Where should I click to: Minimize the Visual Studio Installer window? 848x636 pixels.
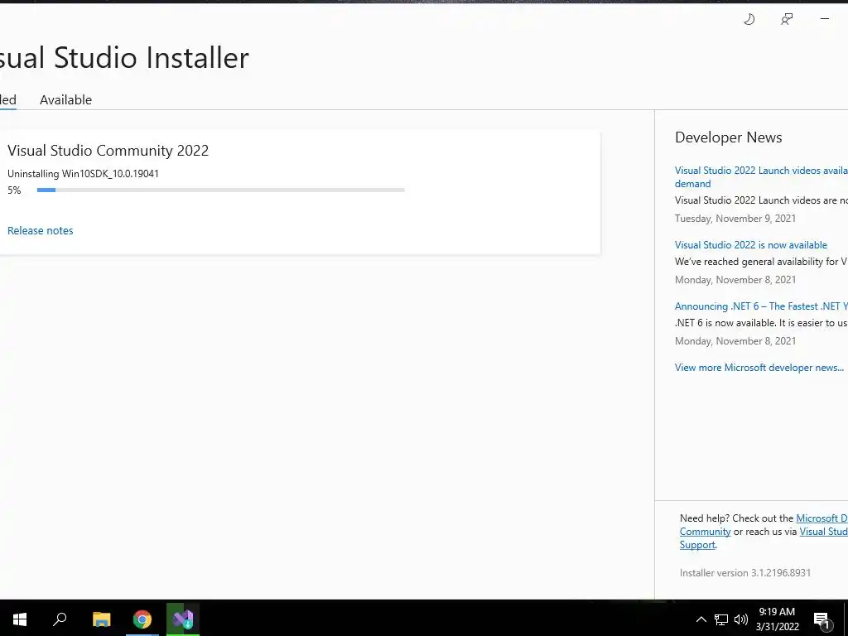click(x=824, y=19)
